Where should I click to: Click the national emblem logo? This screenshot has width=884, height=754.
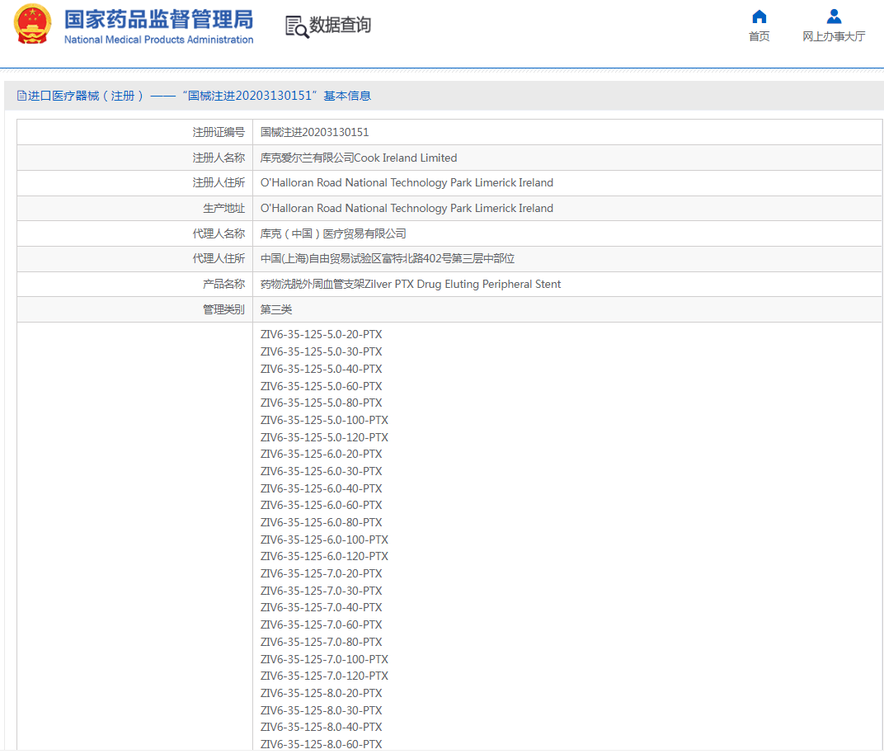coord(32,24)
